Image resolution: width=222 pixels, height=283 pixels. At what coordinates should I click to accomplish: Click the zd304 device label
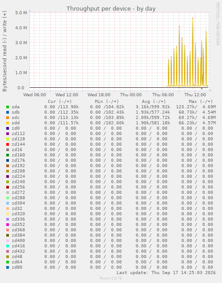click(x=18, y=203)
